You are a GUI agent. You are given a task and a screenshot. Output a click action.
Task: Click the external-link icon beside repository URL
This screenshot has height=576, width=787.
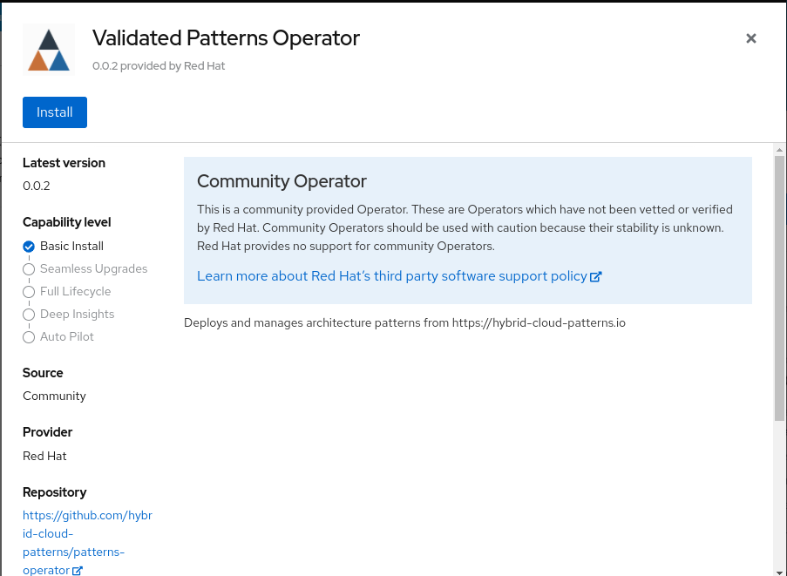[77, 570]
